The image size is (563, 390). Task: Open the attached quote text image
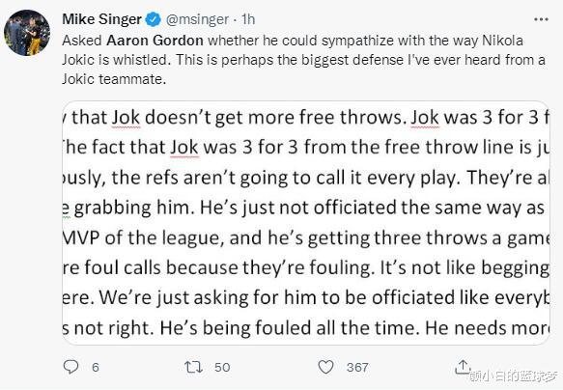(306, 223)
